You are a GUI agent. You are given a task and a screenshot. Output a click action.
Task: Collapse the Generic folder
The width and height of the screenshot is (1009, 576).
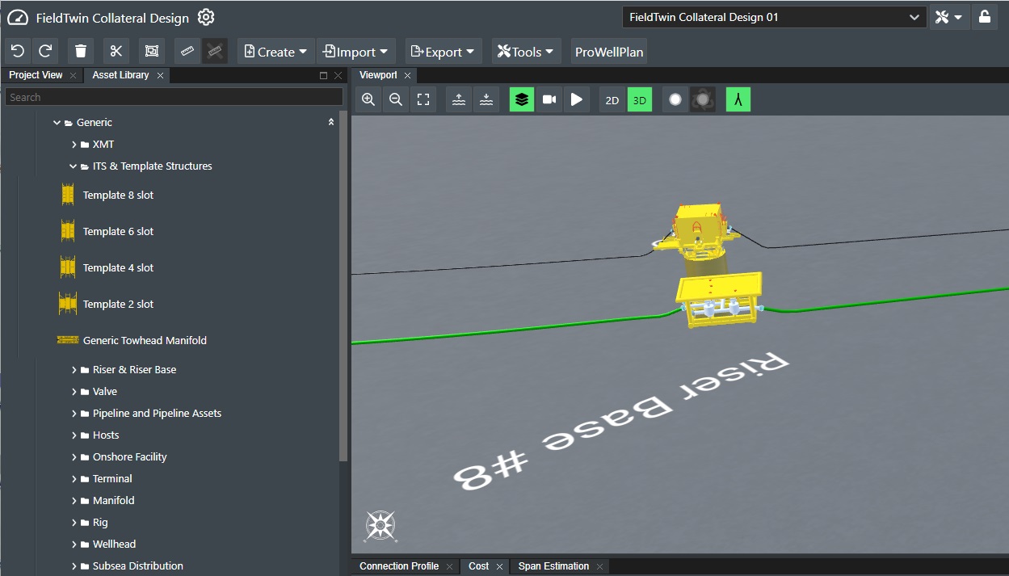(57, 123)
